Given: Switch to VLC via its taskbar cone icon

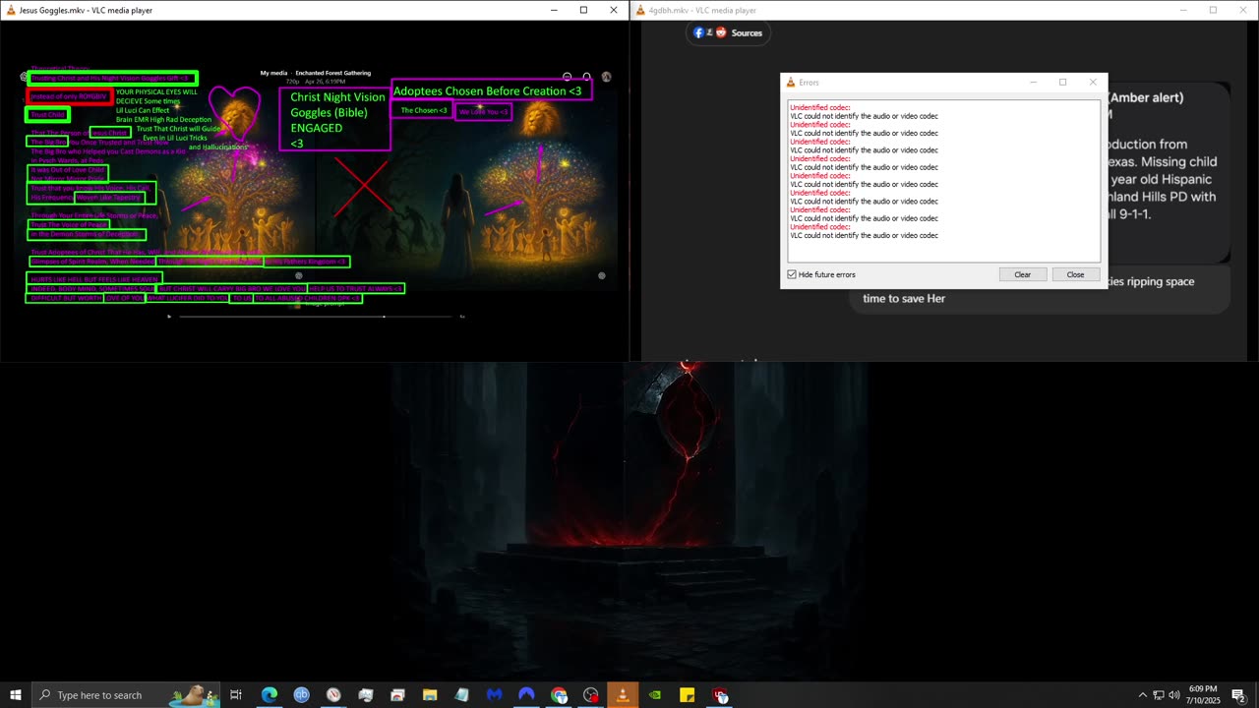Looking at the screenshot, I should (x=623, y=695).
